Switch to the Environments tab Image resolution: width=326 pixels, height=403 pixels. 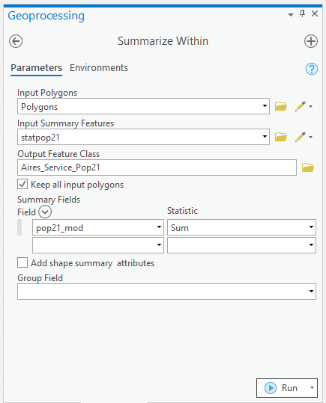(99, 68)
